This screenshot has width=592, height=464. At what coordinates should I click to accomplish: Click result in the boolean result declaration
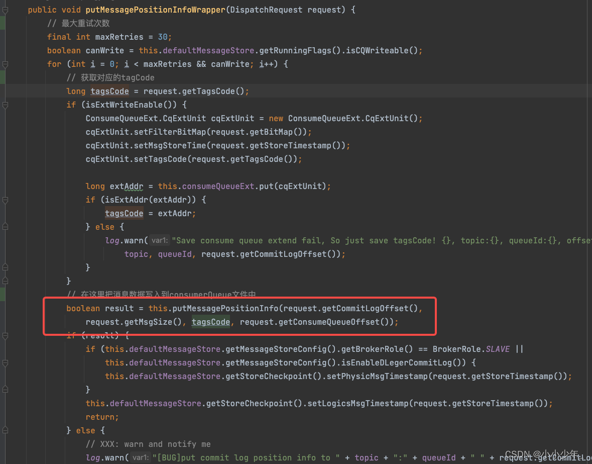tap(120, 308)
